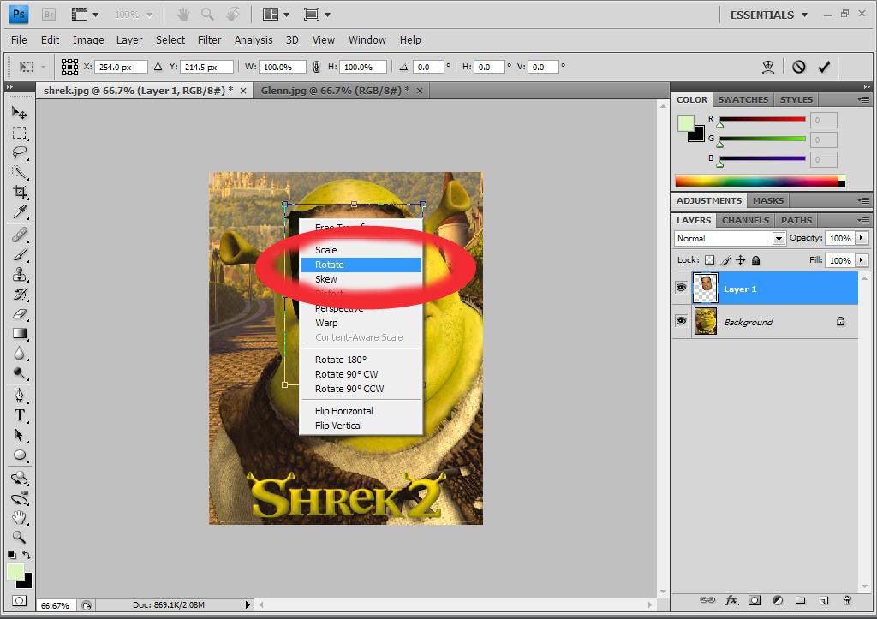Select the 3D Orbit camera tool

[20, 497]
